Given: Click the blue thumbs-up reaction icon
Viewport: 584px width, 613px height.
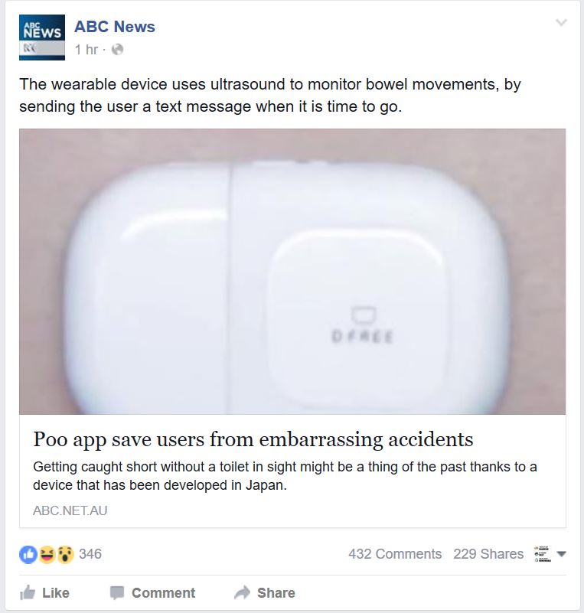Looking at the screenshot, I should click(28, 554).
